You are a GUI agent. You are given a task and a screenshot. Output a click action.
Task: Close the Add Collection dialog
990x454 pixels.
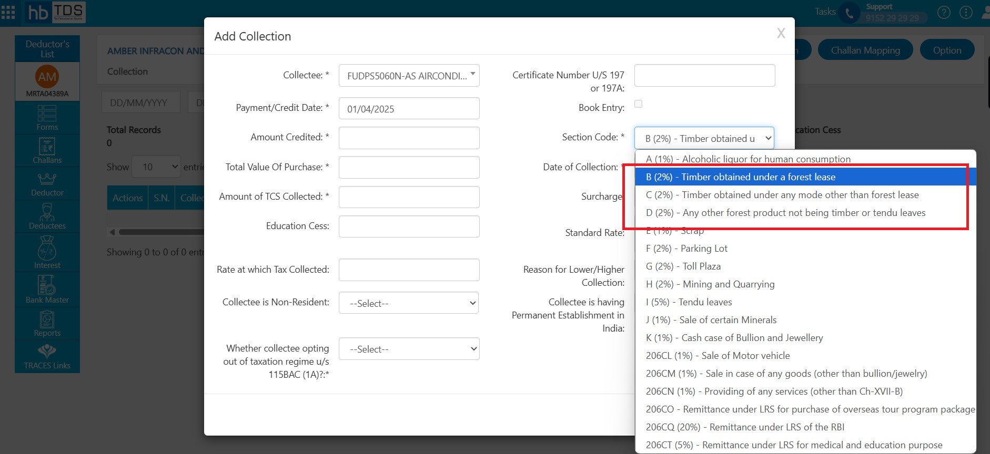coord(781,34)
